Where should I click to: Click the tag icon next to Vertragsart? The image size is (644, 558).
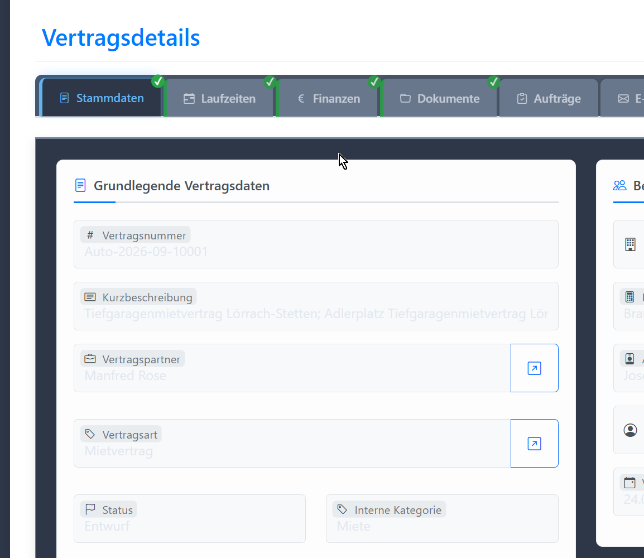(x=90, y=434)
